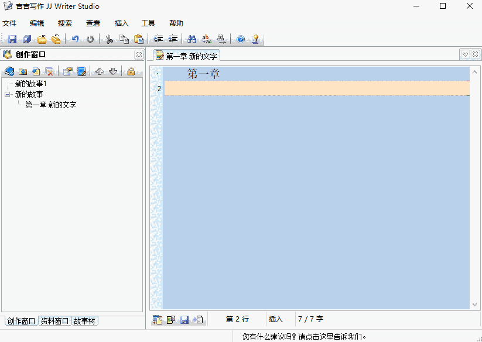482x342 pixels.
Task: Open the 帮助 menu
Action: point(176,23)
